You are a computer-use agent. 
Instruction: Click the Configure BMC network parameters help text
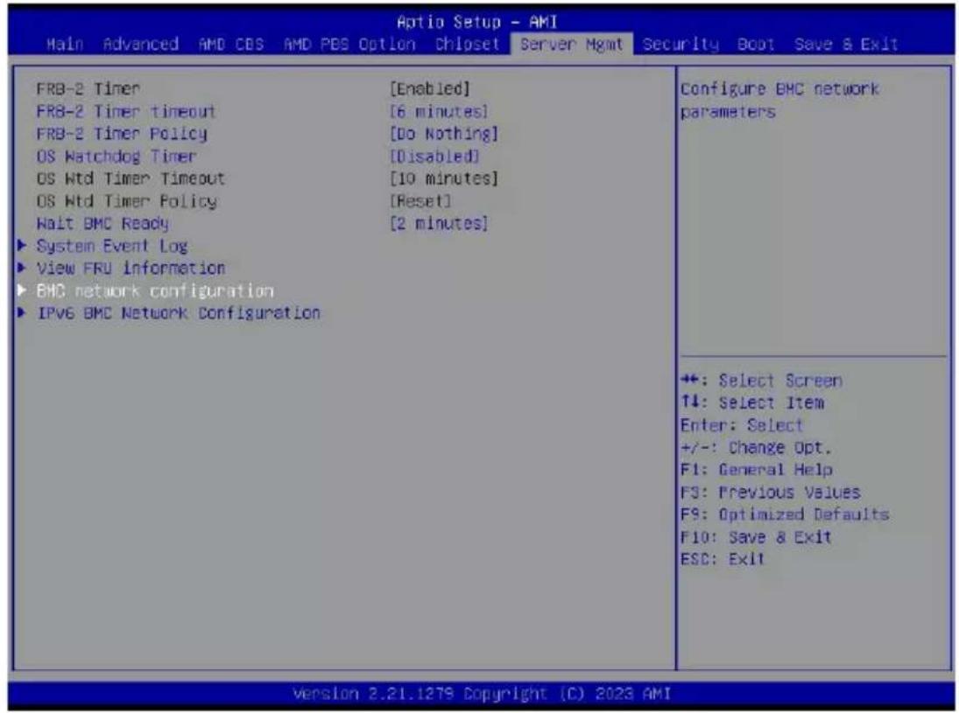779,101
